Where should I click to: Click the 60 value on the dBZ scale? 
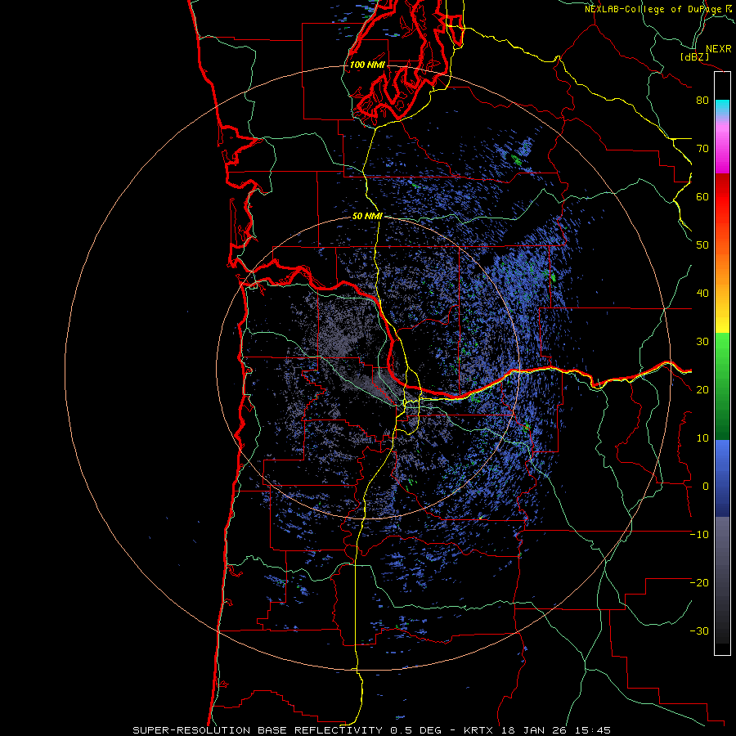pos(702,196)
